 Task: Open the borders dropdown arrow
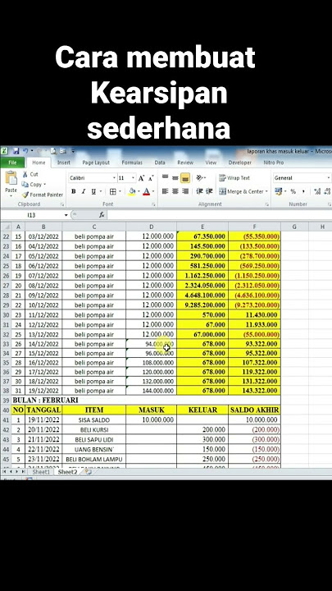[x=120, y=191]
